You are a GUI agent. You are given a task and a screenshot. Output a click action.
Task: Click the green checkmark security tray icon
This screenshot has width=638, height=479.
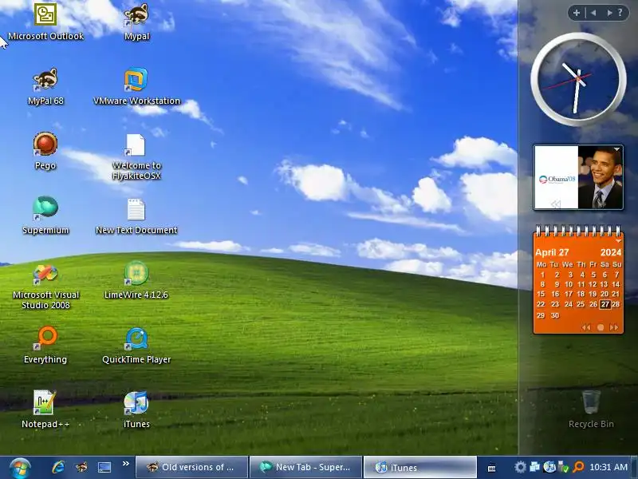pos(564,467)
